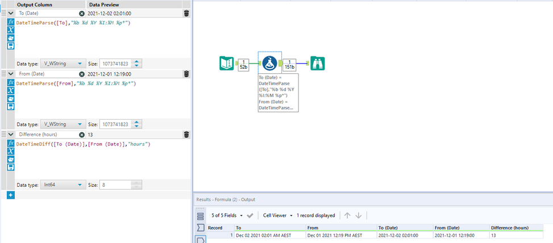This screenshot has height=243, width=553.
Task: Open saved expressions folder for From (Date) expression
Action: [11, 99]
